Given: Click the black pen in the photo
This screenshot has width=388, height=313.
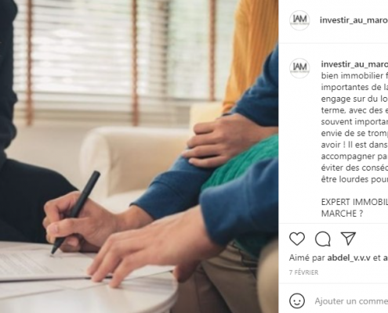Looking at the screenshot, I should coord(76,212).
